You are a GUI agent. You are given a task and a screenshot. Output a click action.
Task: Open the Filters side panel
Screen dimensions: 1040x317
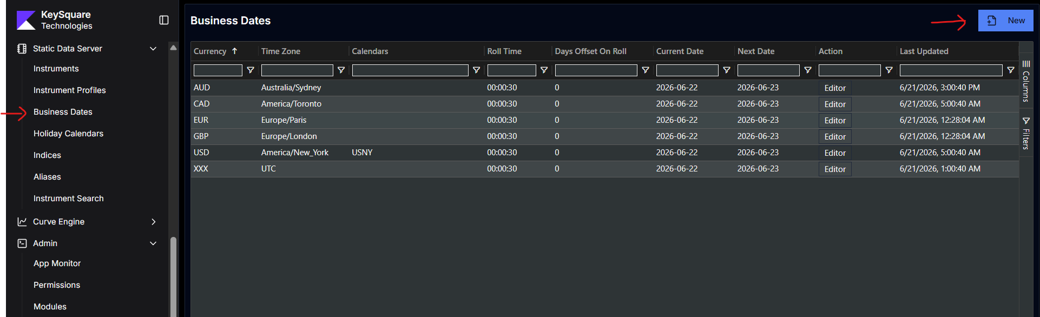tap(1026, 133)
